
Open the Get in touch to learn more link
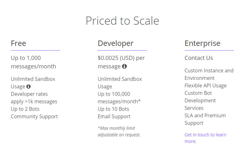pos(205,138)
